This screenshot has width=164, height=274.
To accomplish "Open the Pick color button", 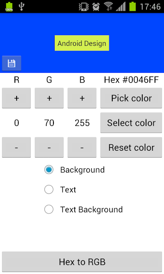I will point(131,98).
